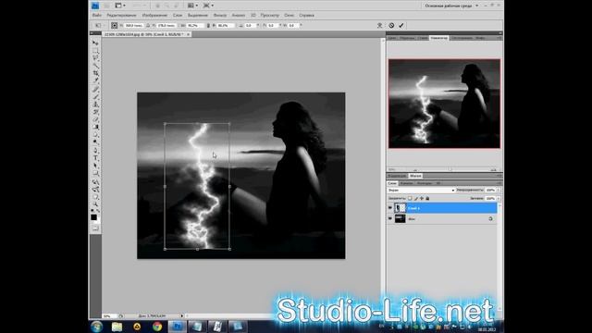Select the Dodge tool
The height and width of the screenshot is (333, 592).
click(95, 142)
